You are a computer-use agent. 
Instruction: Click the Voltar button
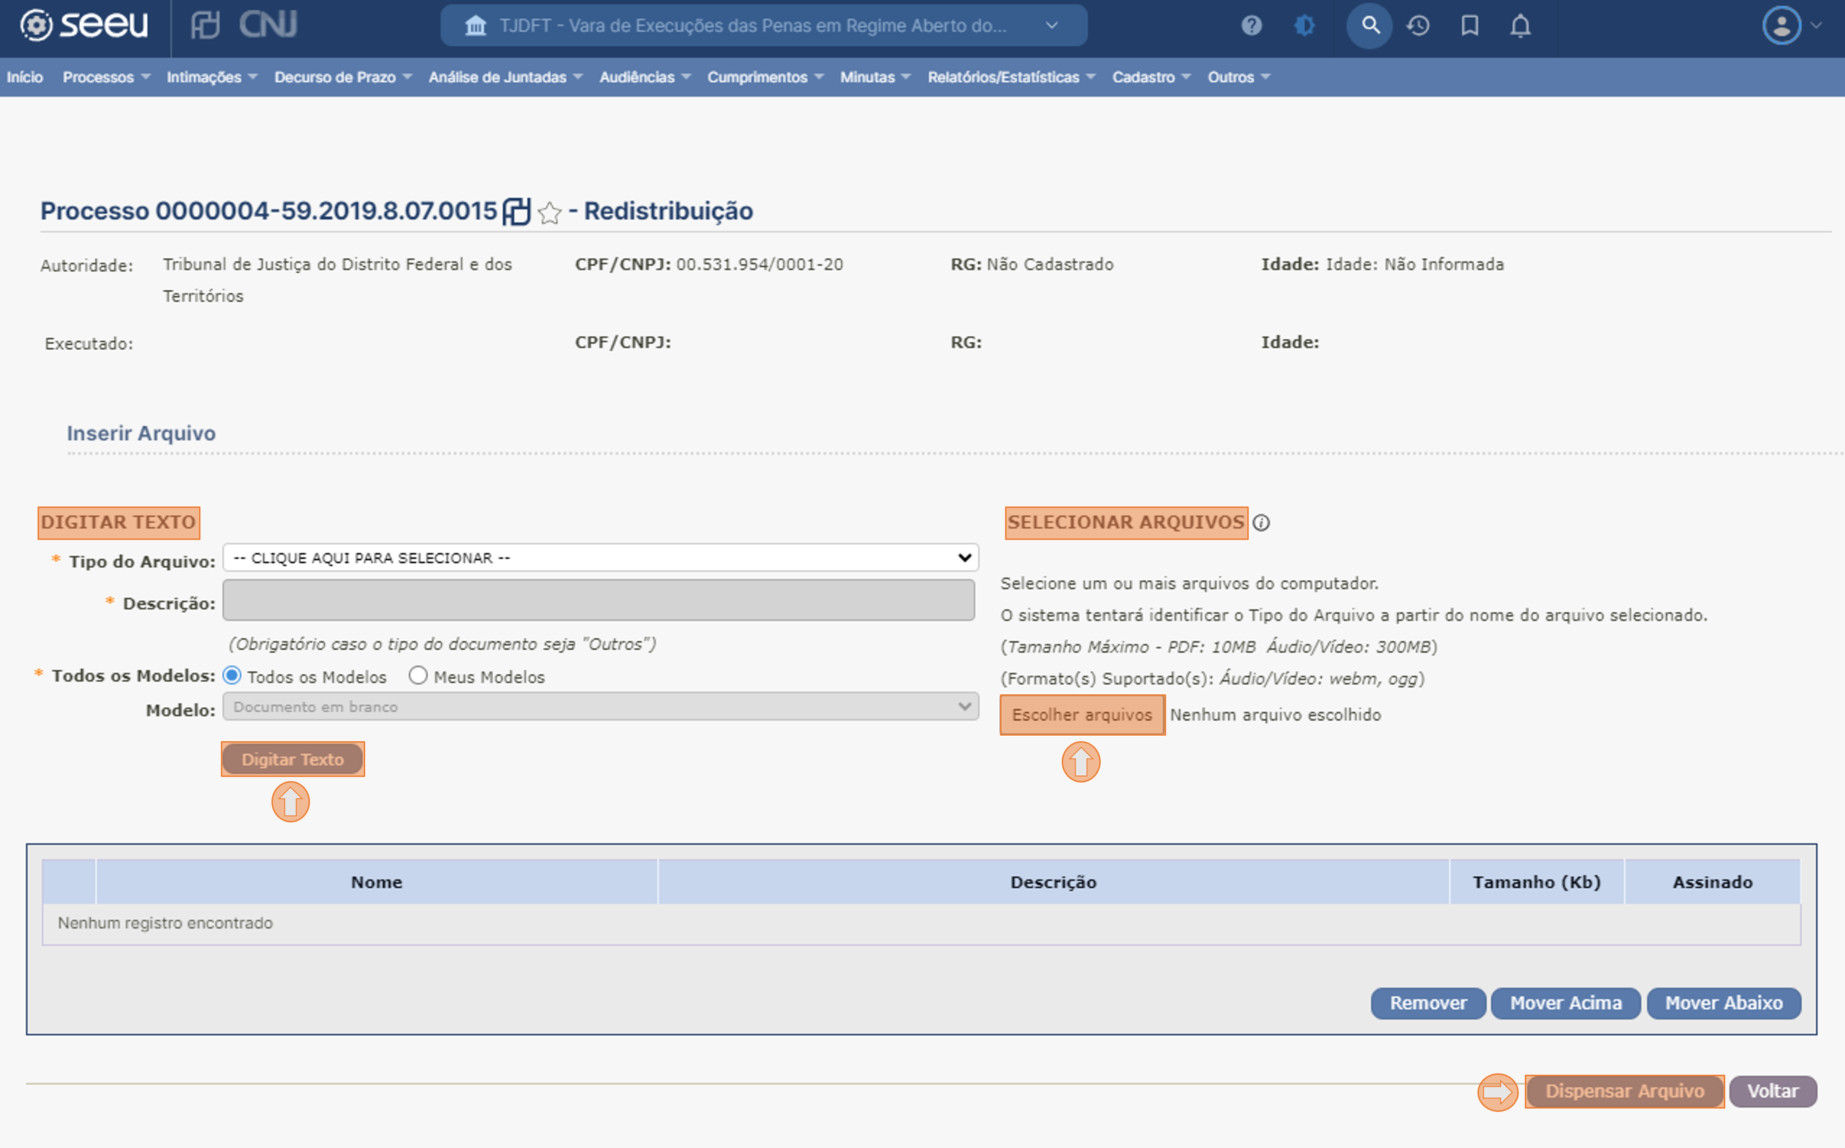1773,1091
